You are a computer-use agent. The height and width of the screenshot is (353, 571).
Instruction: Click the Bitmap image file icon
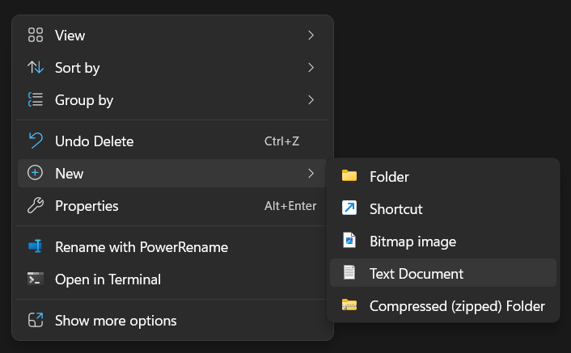point(349,241)
